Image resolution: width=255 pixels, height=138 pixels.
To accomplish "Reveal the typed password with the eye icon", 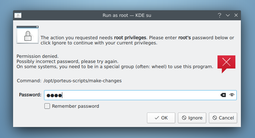I will [x=232, y=95].
